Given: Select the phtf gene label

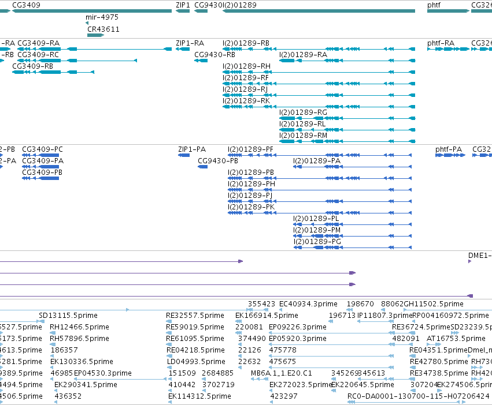Looking at the screenshot, I should tap(434, 5).
